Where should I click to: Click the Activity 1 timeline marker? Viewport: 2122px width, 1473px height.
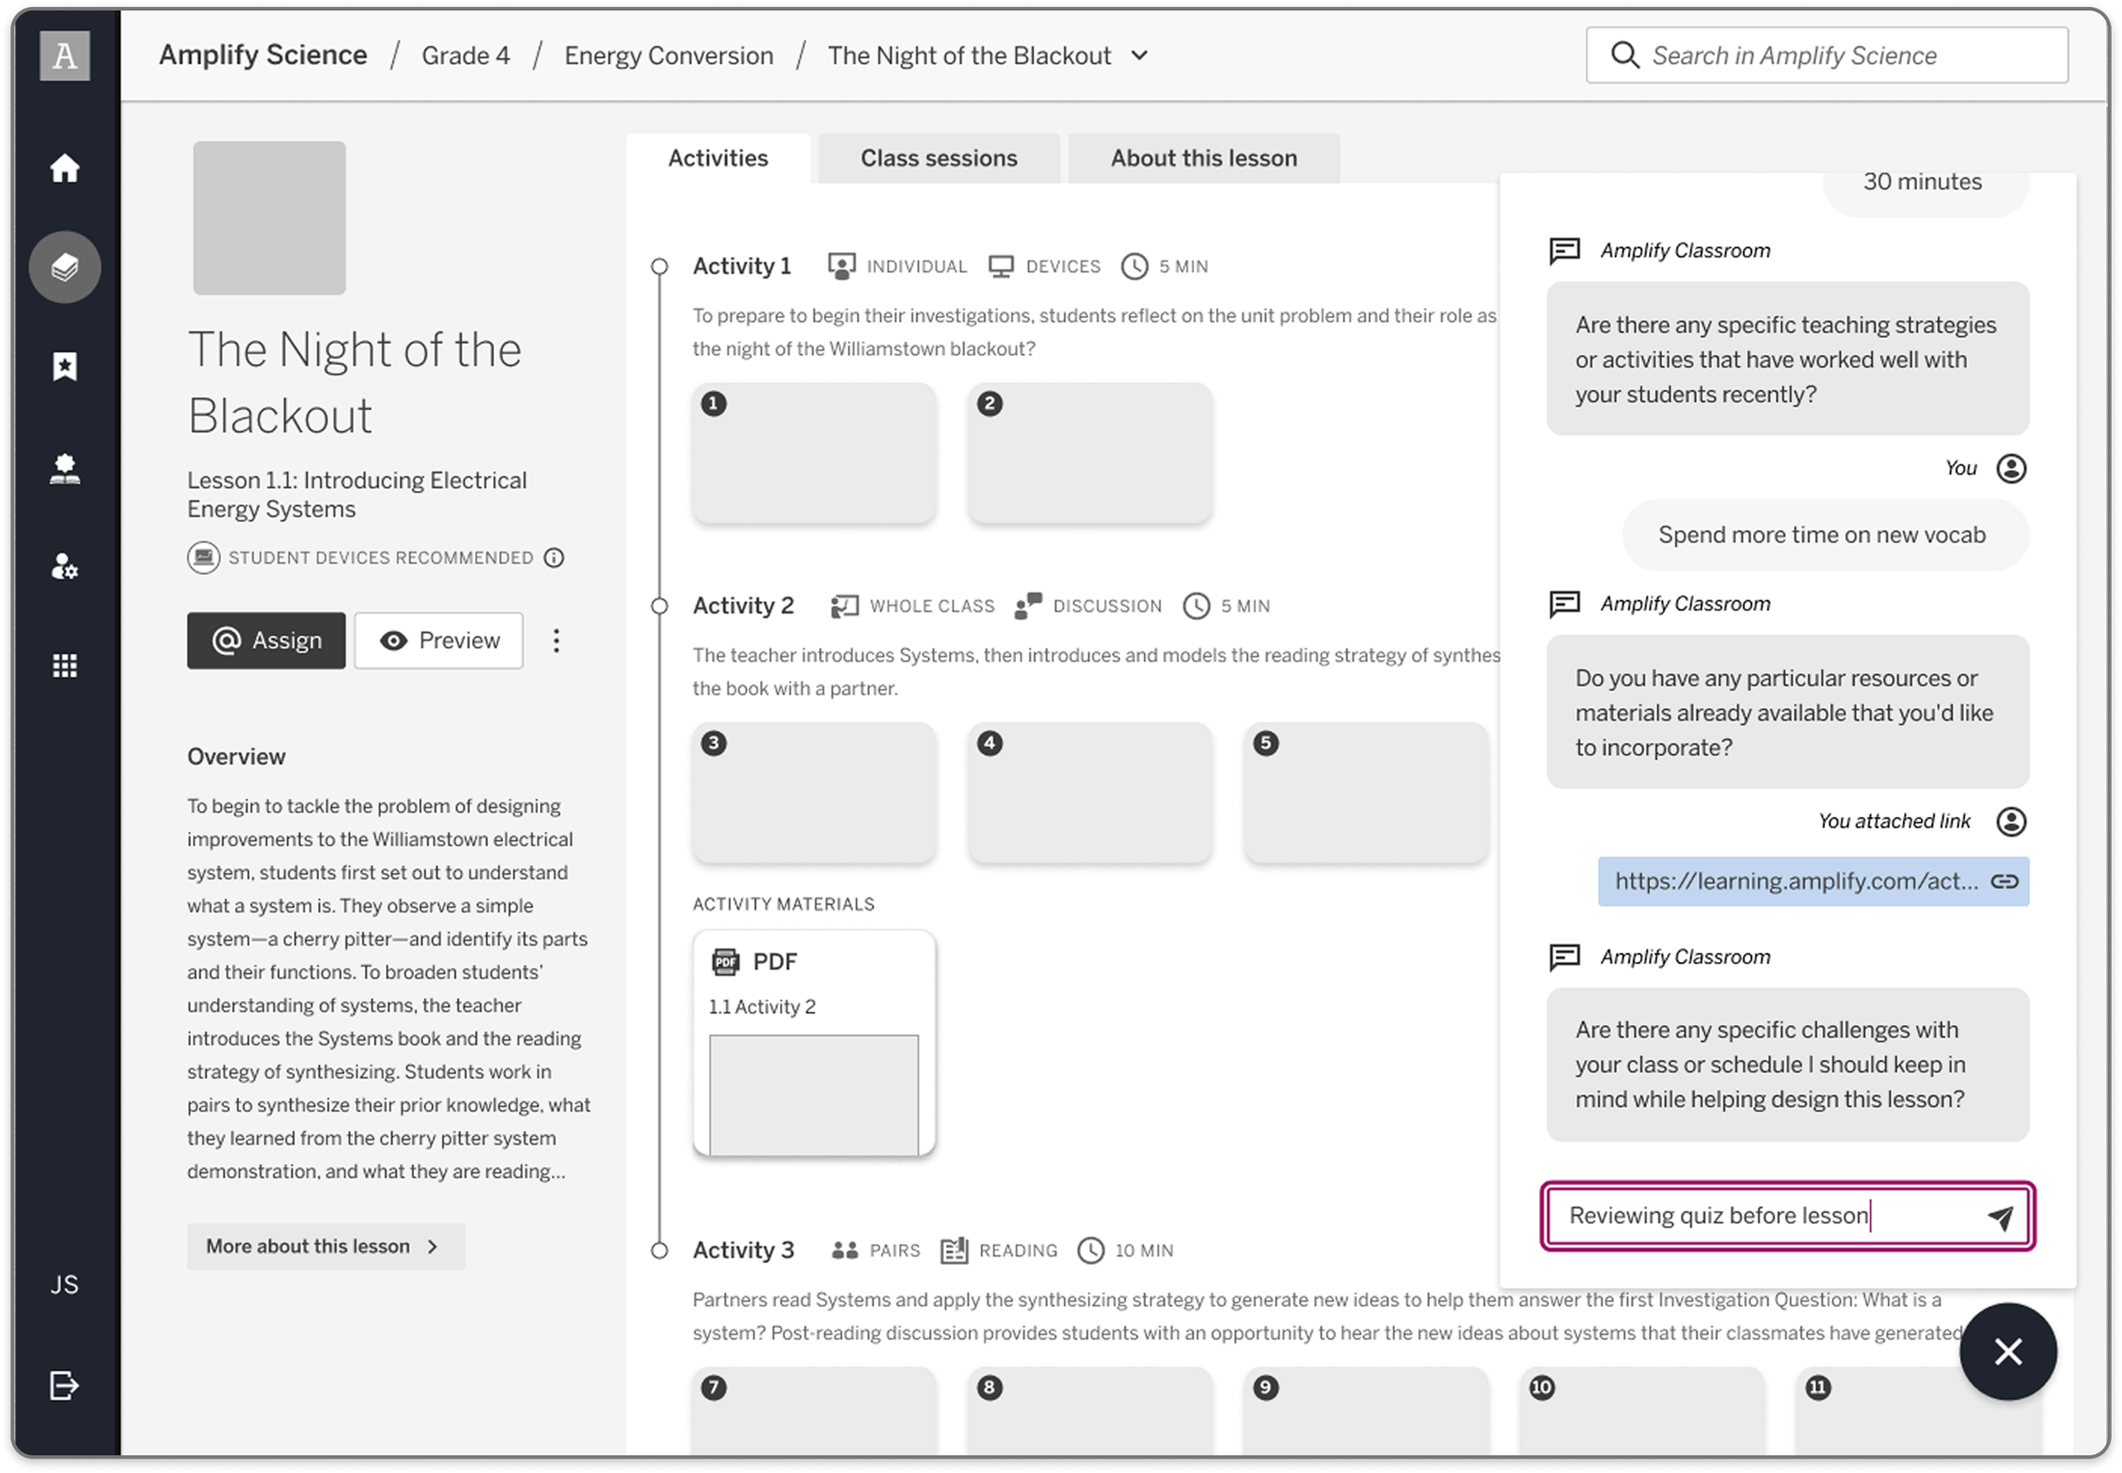click(660, 267)
